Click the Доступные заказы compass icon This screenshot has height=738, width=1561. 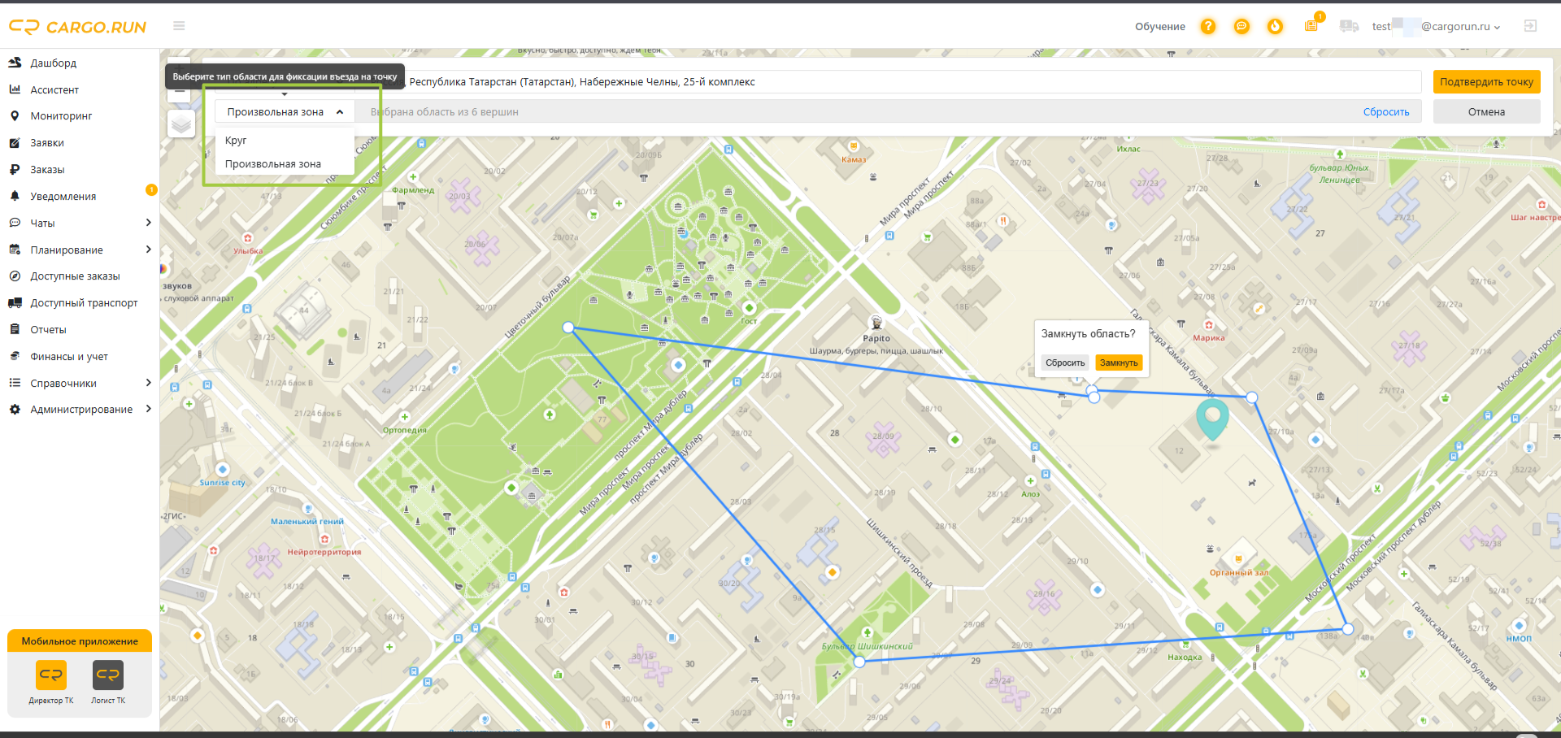[x=15, y=276]
